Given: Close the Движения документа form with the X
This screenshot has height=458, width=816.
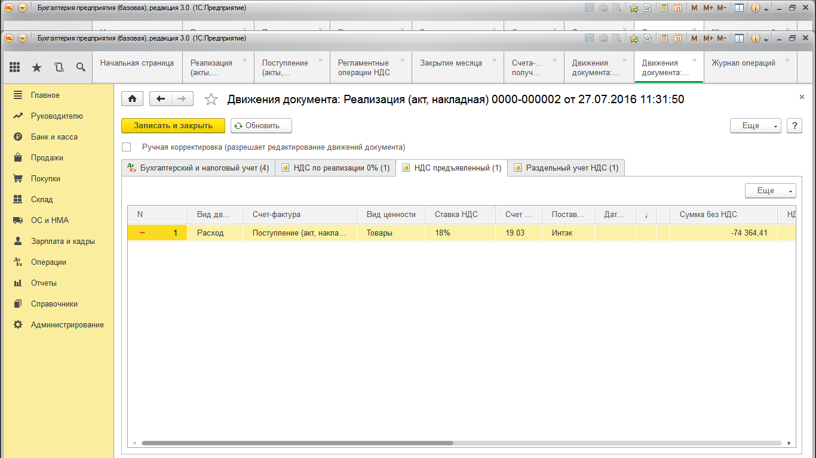Looking at the screenshot, I should pyautogui.click(x=802, y=97).
